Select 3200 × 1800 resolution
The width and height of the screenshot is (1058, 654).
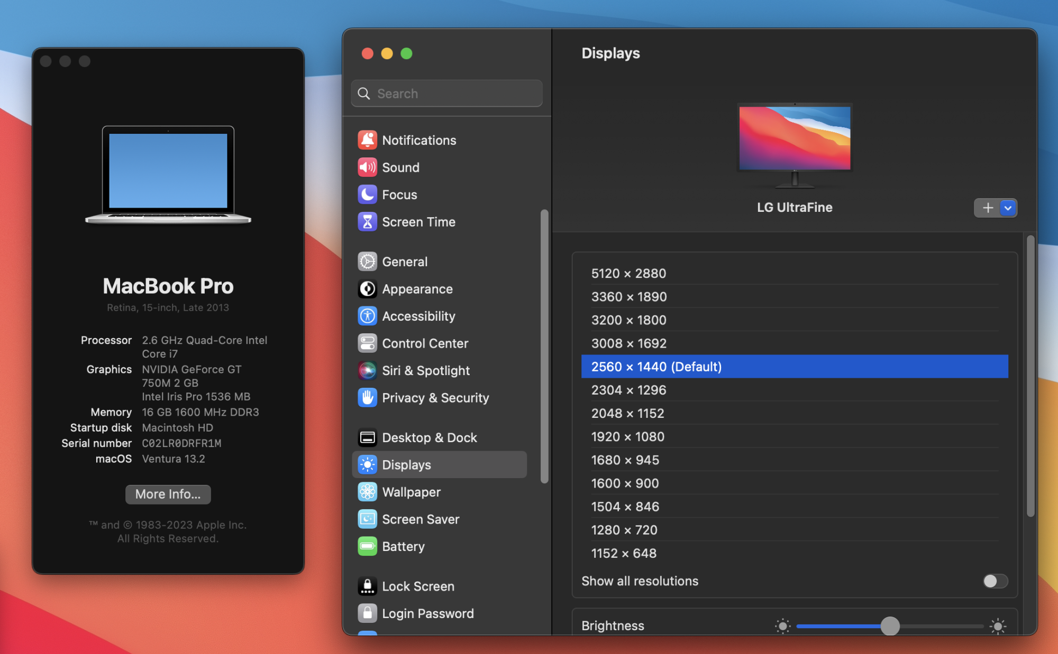795,320
